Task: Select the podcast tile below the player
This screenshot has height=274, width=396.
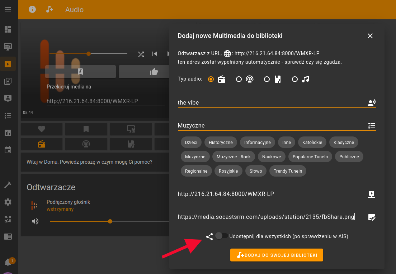Action: [86, 144]
